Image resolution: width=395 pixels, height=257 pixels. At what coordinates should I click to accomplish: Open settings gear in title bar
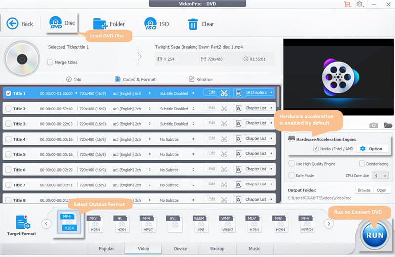[x=360, y=4]
